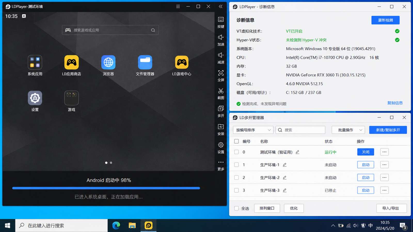
Task: Click the 安装 APK install sidebar icon
Action: [x=221, y=130]
